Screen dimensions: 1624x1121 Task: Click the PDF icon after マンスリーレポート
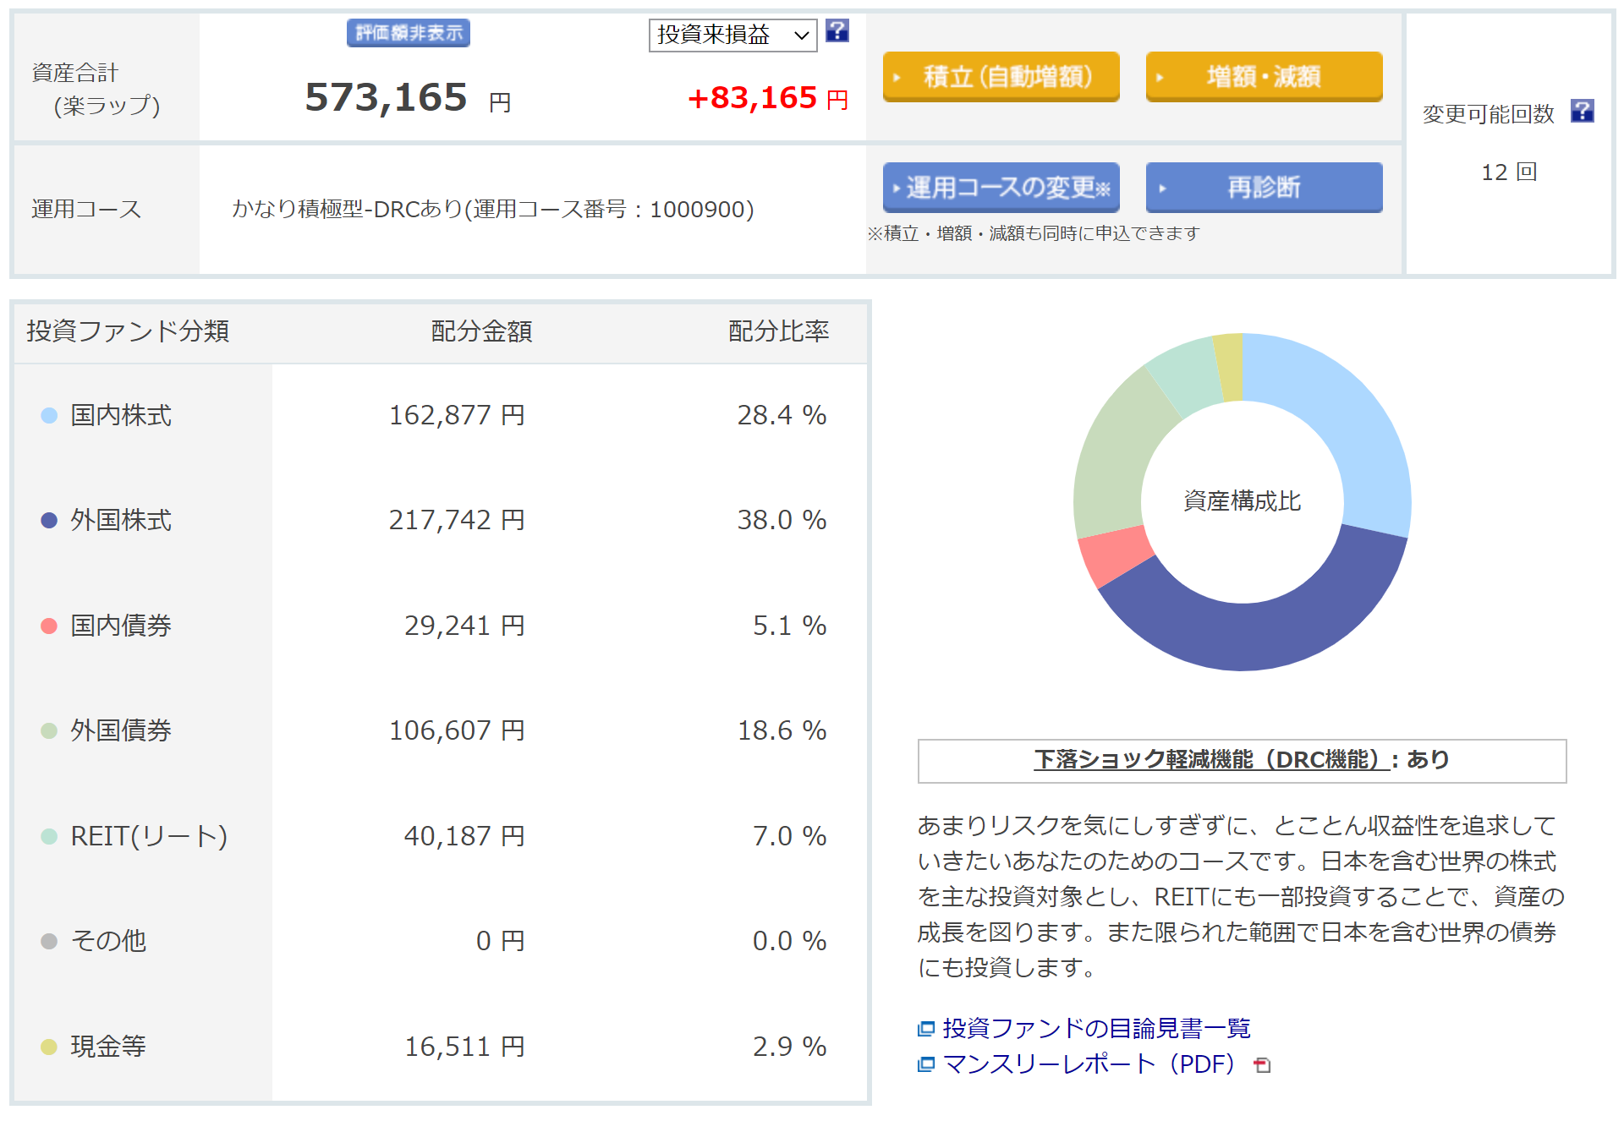pyautogui.click(x=1262, y=1065)
